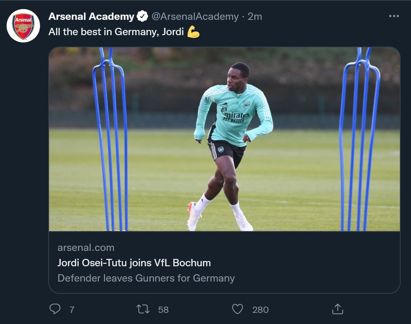The image size is (411, 324).
Task: Click the reply speech bubble icon
Action: pos(55,309)
